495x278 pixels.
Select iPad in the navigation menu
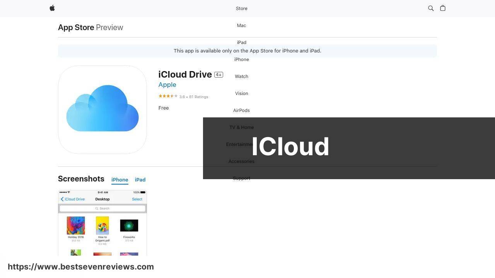(x=242, y=42)
